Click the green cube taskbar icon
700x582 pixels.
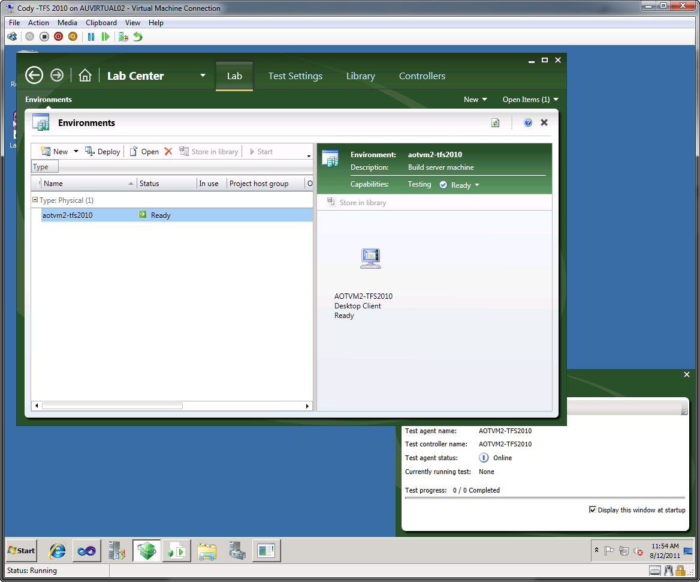[147, 551]
